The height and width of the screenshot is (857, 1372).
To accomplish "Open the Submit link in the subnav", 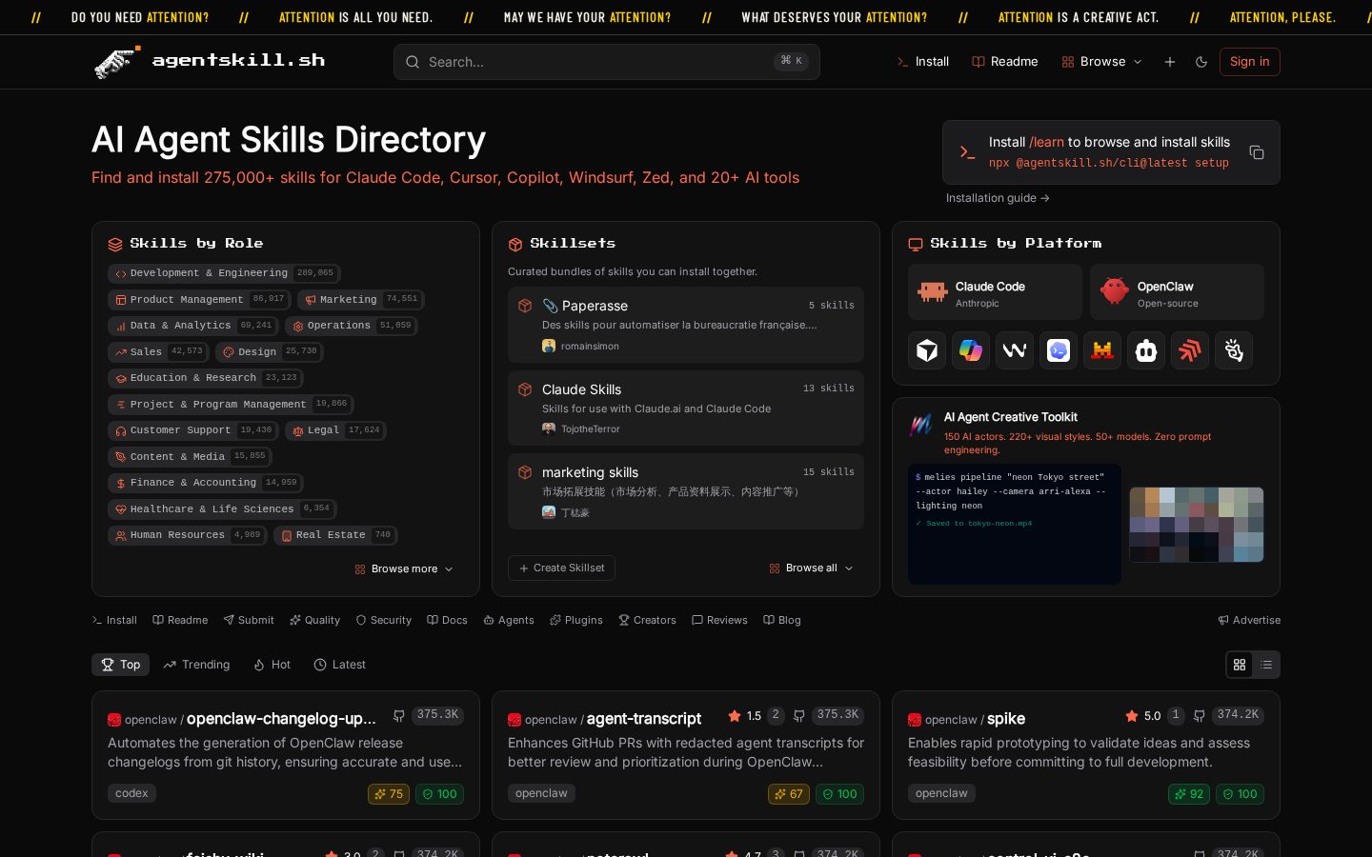I will click(249, 620).
